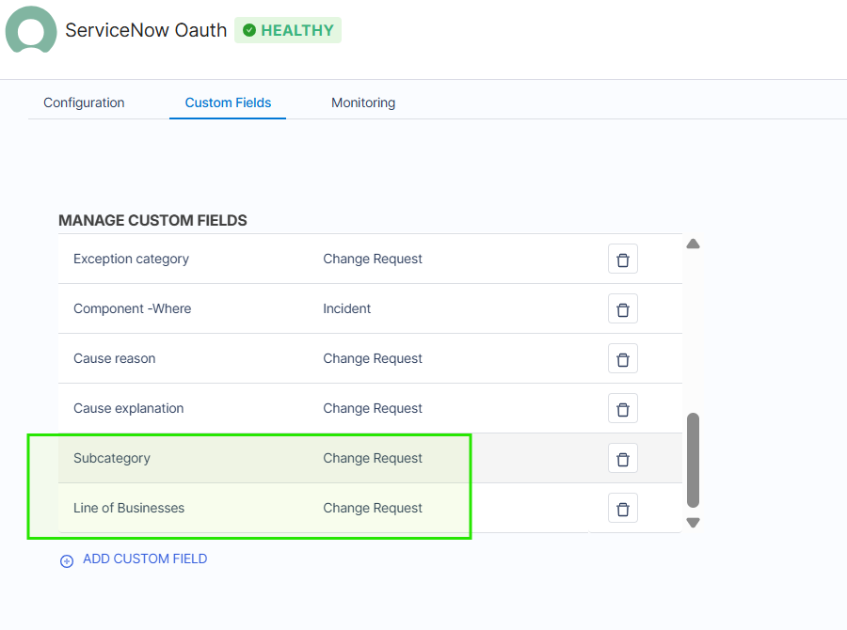The image size is (847, 630).
Task: Select the Component -Where field name
Action: pos(133,308)
